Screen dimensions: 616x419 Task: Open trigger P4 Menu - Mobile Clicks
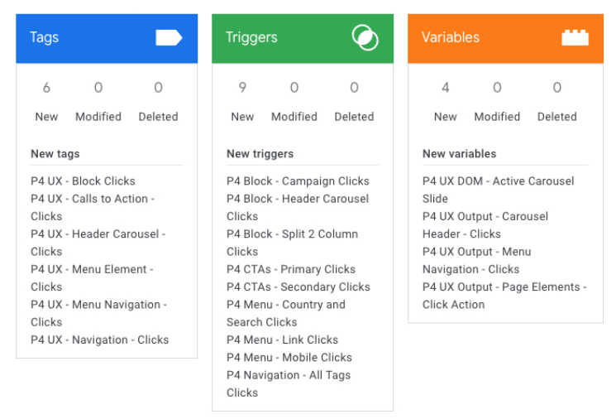click(289, 357)
